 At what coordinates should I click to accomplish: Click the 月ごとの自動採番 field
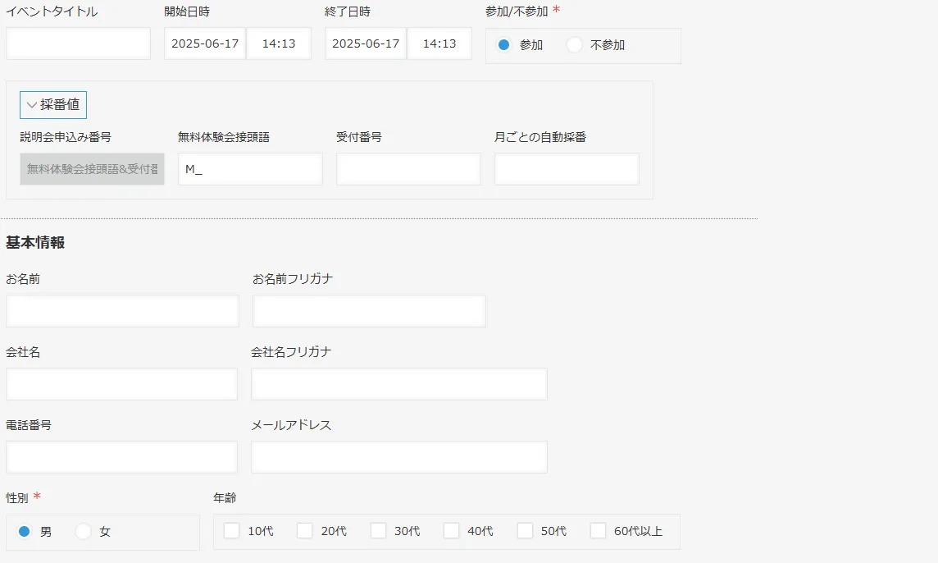[x=567, y=169]
